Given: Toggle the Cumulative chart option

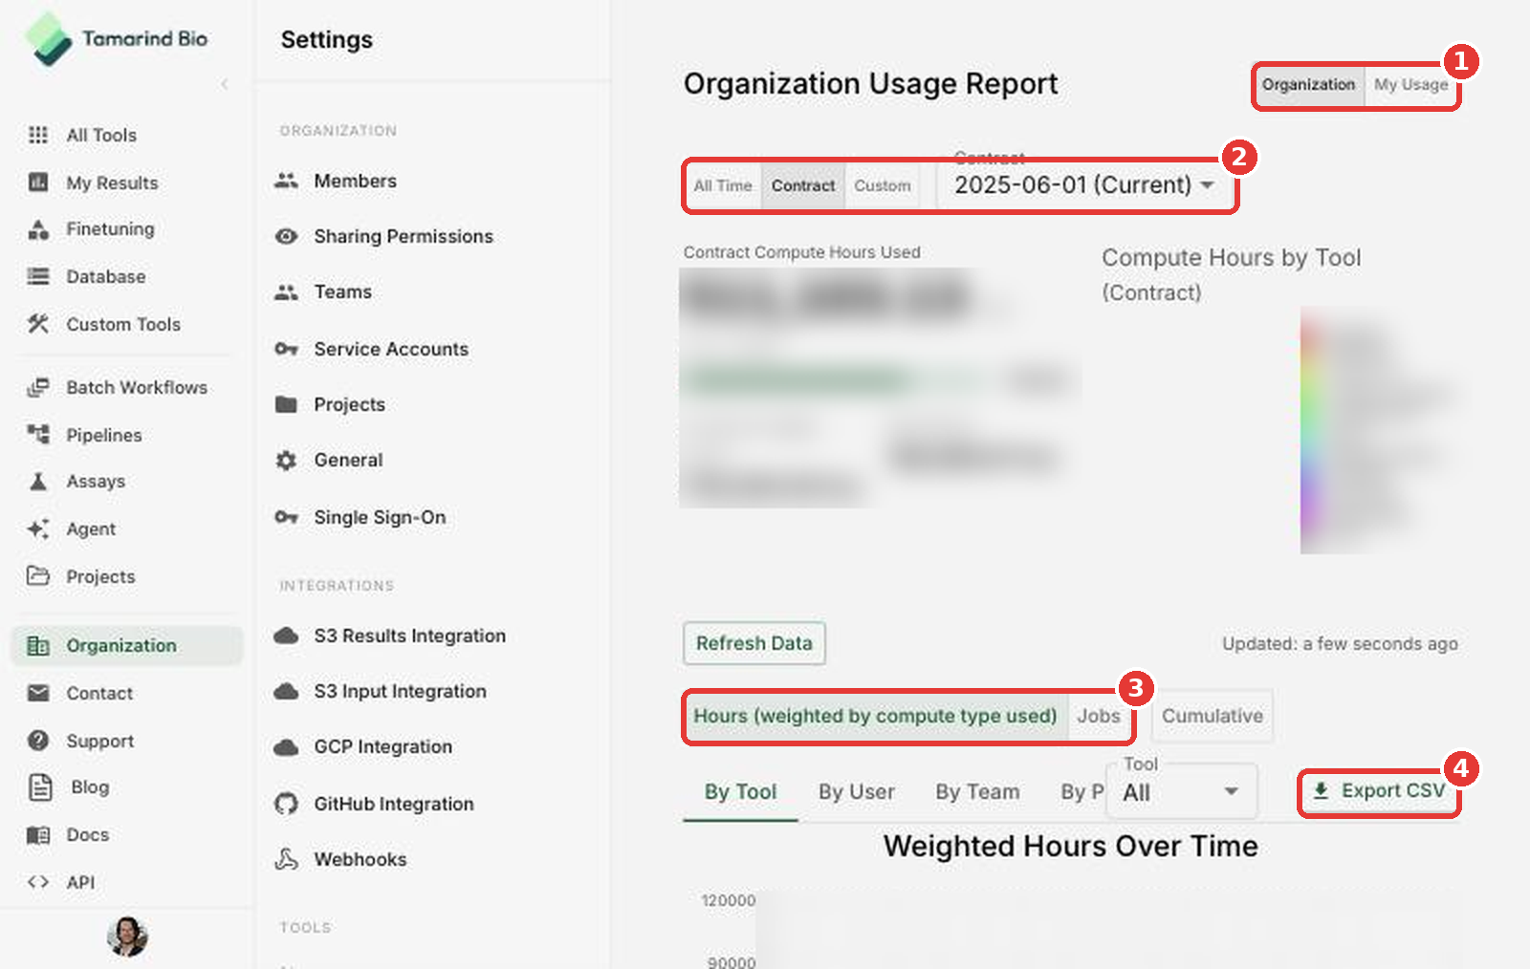Looking at the screenshot, I should [x=1212, y=716].
